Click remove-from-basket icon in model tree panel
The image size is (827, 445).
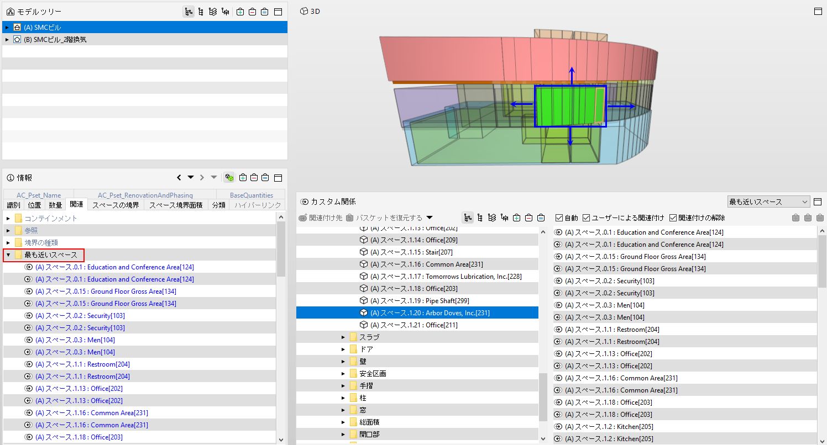(x=253, y=12)
